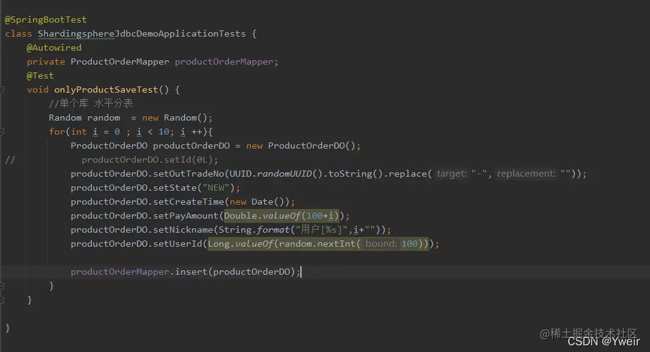Click the @SpringBootTest annotation
The width and height of the screenshot is (650, 352).
pyautogui.click(x=46, y=19)
